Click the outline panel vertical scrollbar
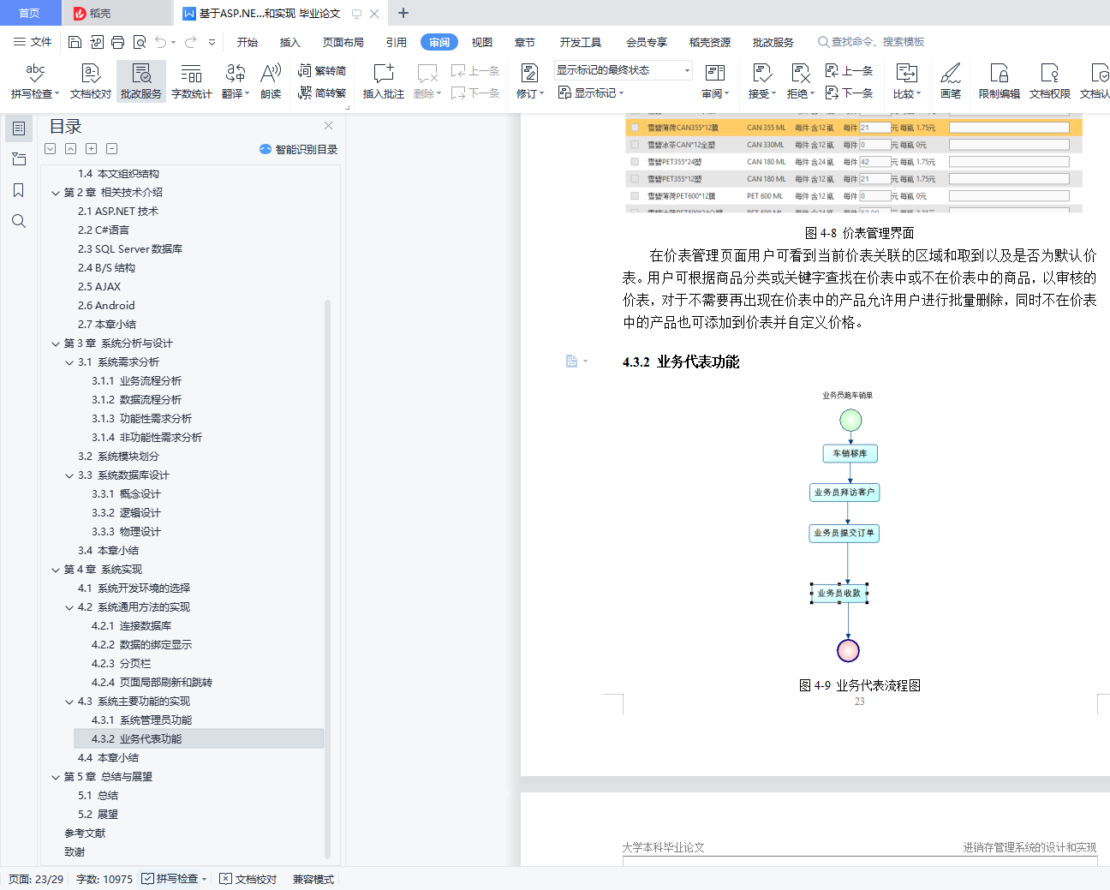Screen dimensions: 1110x890 (327, 578)
